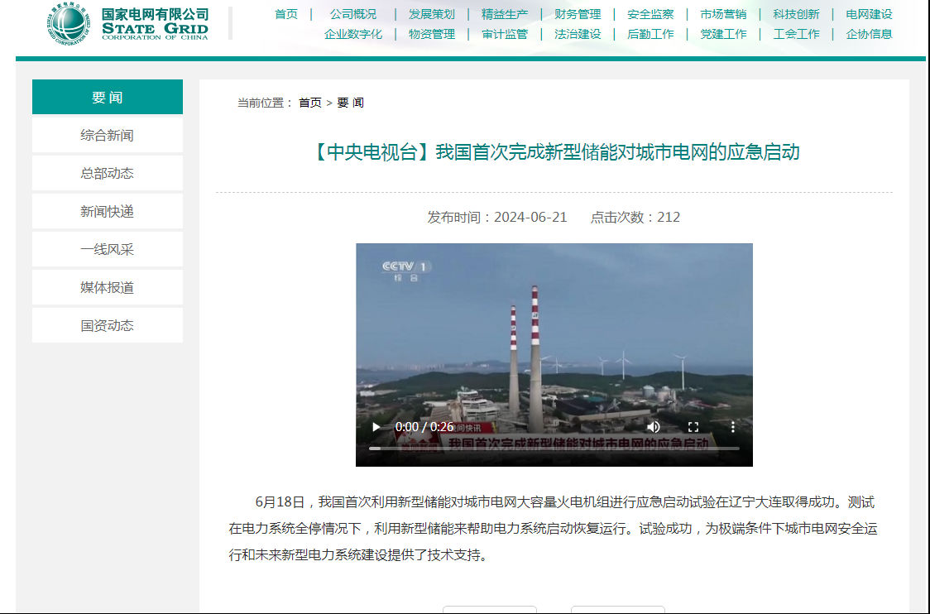Open 总部动态 in sidebar
This screenshot has height=614, width=930.
pos(108,173)
